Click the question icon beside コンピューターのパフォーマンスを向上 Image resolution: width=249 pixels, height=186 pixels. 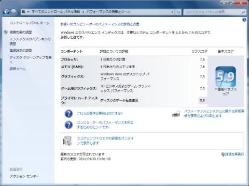[x=68, y=125]
